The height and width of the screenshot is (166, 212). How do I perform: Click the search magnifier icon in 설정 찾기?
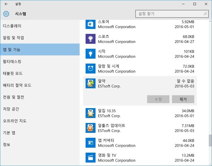click(x=205, y=14)
